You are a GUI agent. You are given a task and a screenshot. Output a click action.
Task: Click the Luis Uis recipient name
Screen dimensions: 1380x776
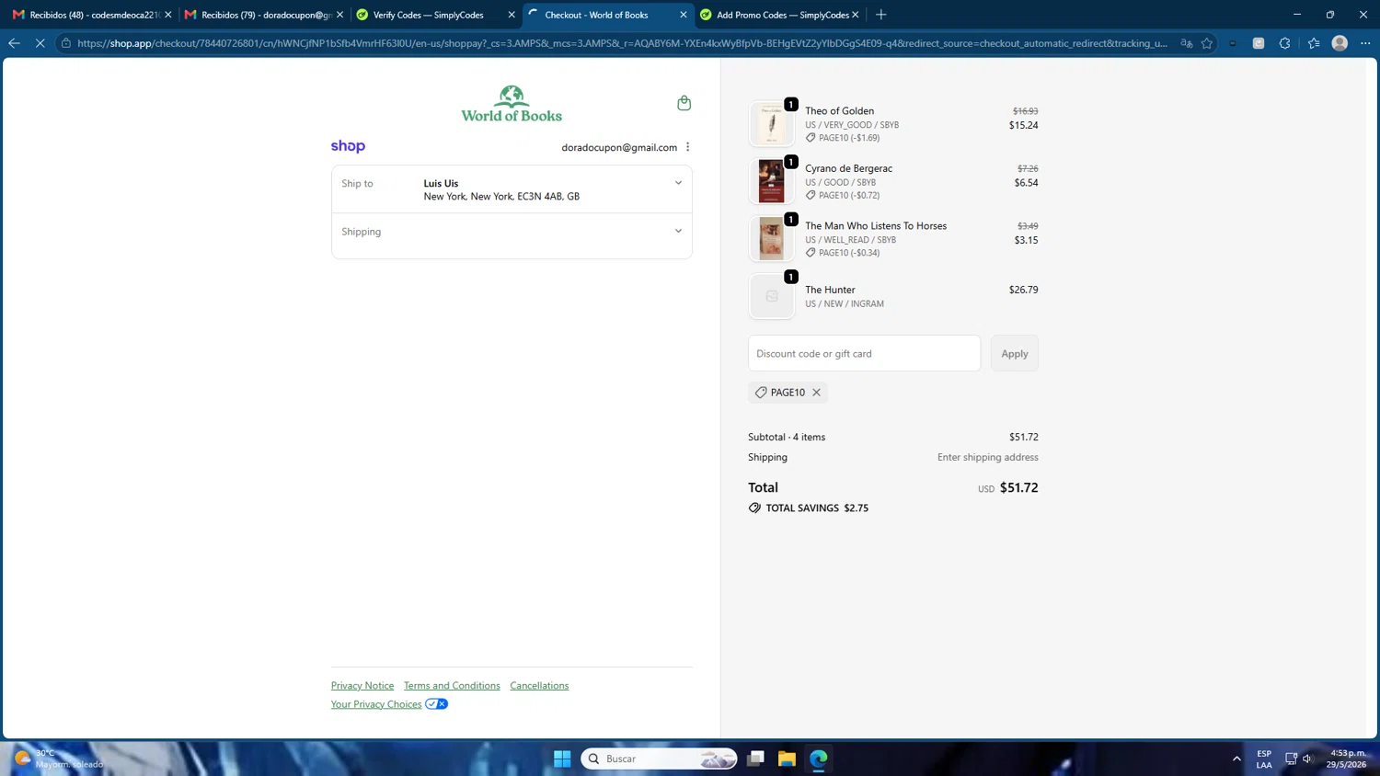441,183
